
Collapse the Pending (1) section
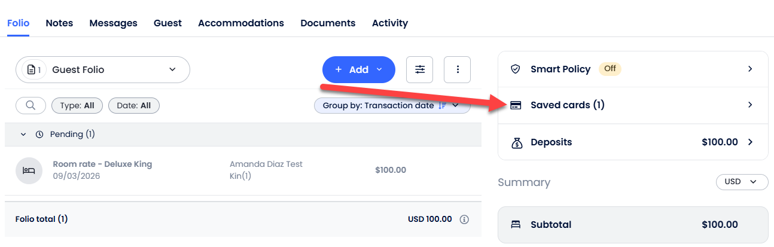pos(23,135)
